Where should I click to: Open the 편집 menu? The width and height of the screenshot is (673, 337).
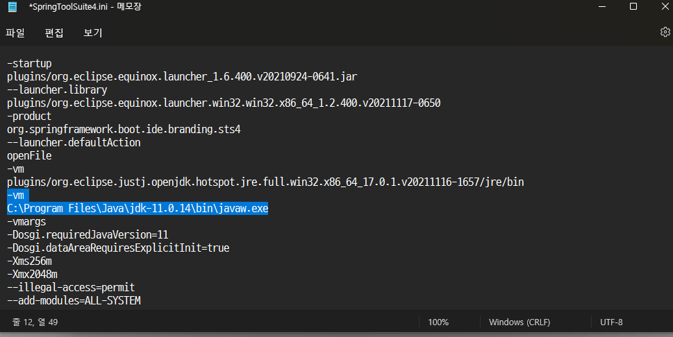(54, 33)
